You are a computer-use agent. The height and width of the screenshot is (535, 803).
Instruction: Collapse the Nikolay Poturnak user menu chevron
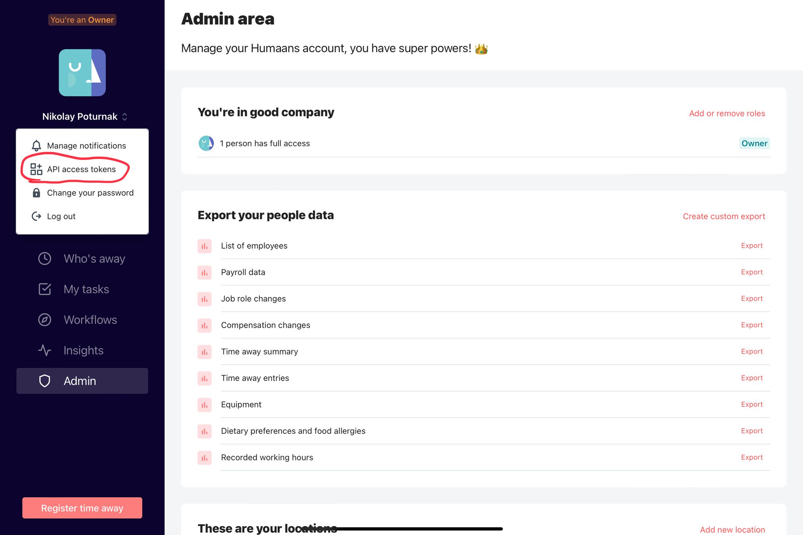coord(124,116)
